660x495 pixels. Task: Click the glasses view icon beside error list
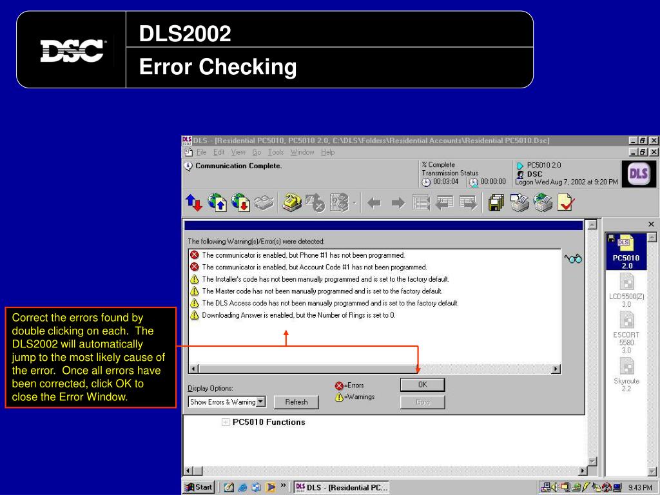click(x=573, y=258)
